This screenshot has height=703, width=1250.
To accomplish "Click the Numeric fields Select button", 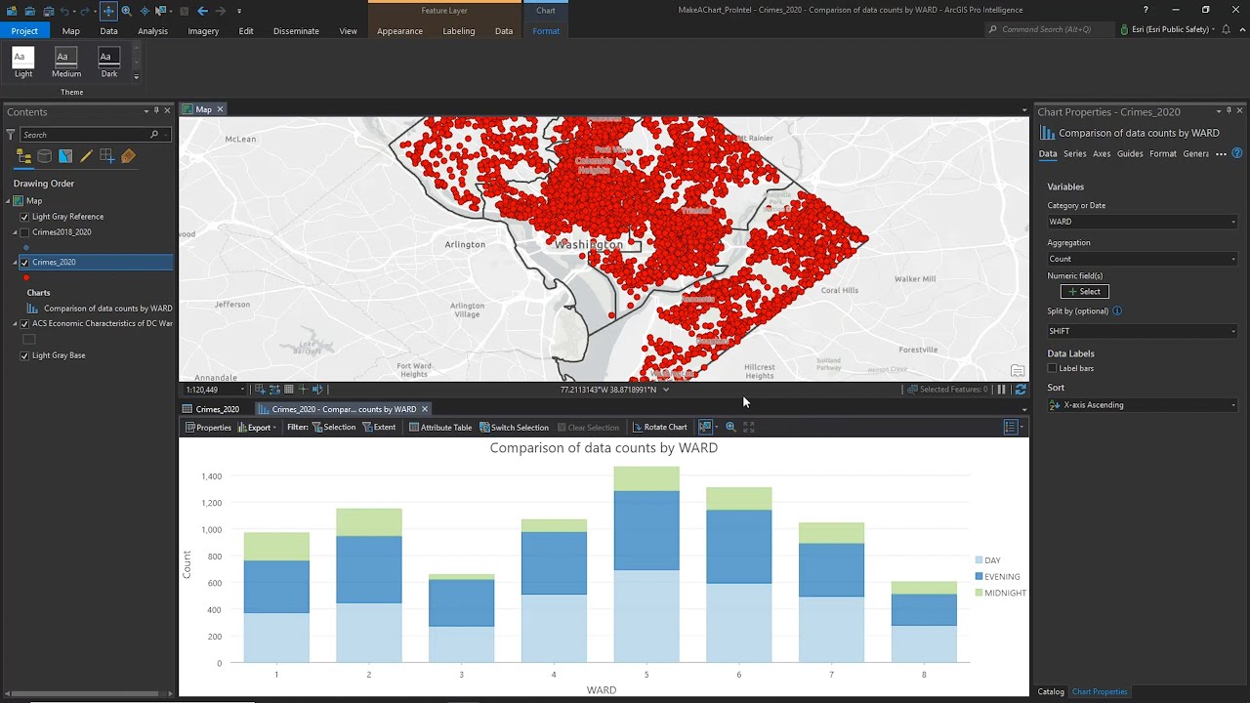I will click(x=1085, y=292).
